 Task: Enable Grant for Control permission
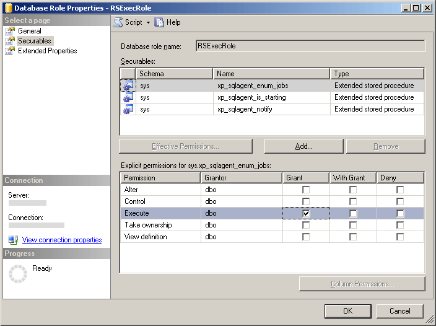click(306, 201)
